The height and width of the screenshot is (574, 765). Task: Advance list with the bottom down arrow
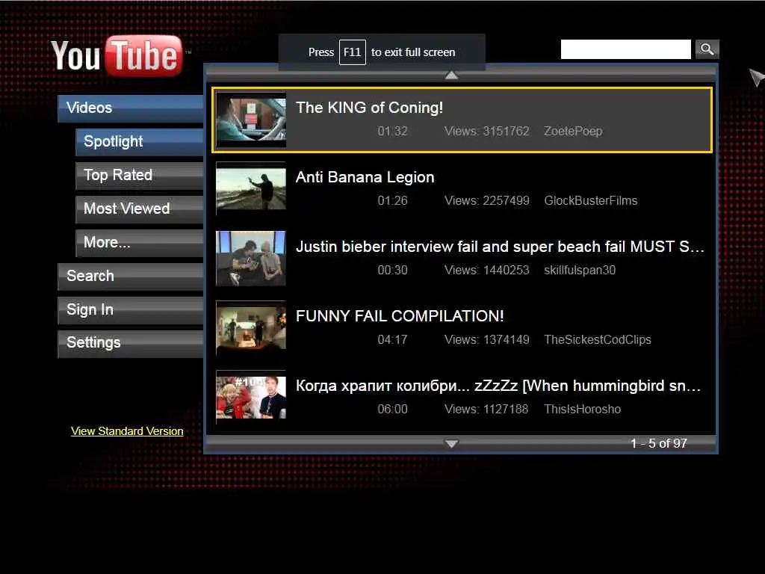tap(451, 443)
